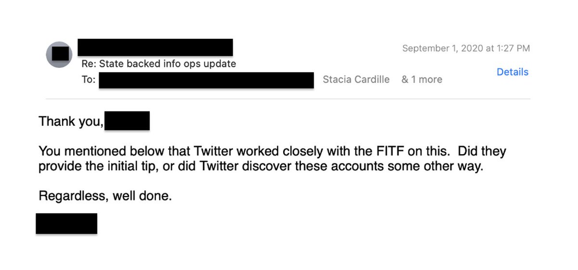Click the "To:" field label
This screenshot has width=578, height=270.
(89, 80)
